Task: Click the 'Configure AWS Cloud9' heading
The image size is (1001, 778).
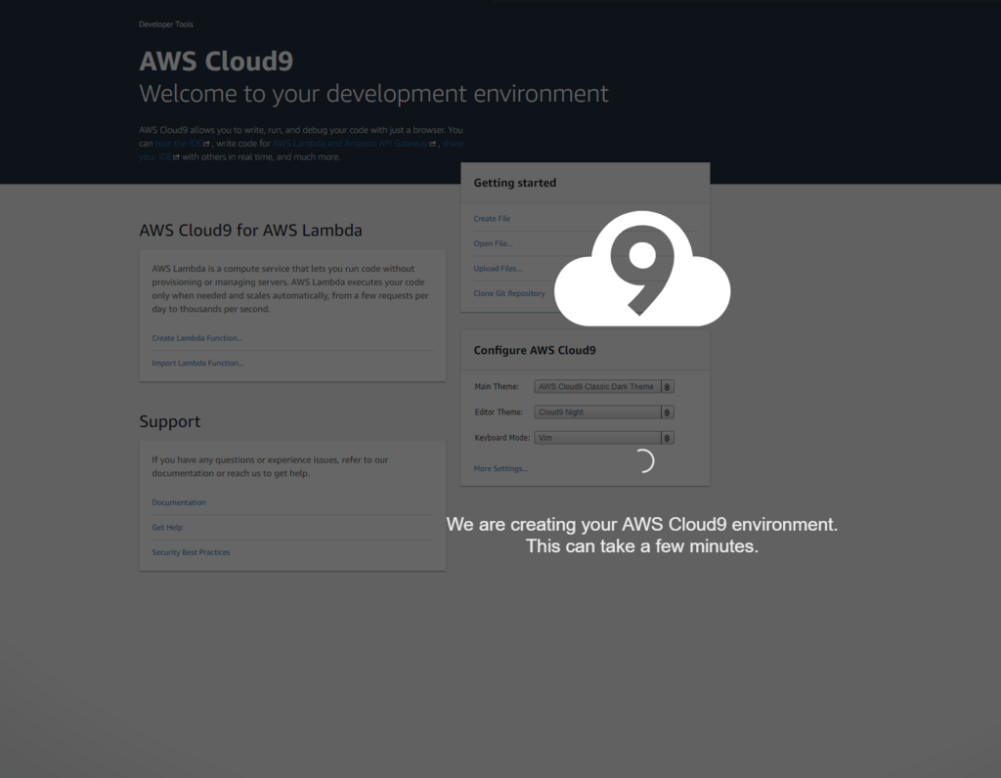Action: [535, 350]
